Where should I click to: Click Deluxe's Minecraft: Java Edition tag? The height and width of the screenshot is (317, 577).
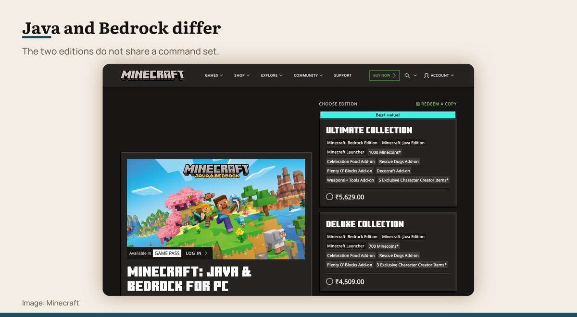point(403,237)
